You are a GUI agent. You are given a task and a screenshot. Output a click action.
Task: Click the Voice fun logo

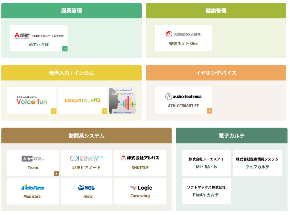tap(32, 101)
